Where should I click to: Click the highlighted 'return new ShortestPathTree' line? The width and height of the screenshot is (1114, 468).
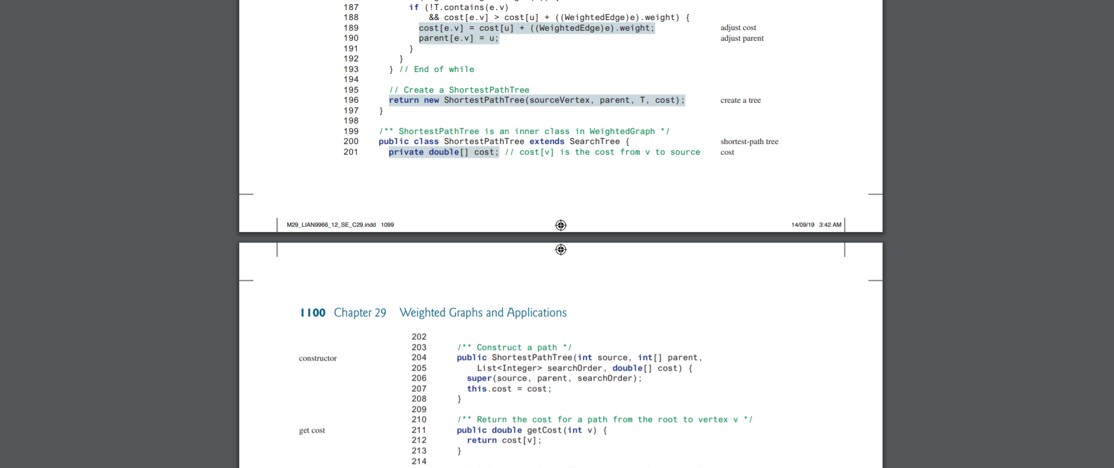point(536,100)
